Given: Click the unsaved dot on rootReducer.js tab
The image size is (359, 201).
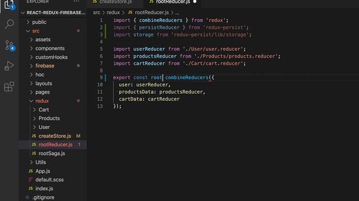Looking at the screenshot, I should click(x=195, y=2).
